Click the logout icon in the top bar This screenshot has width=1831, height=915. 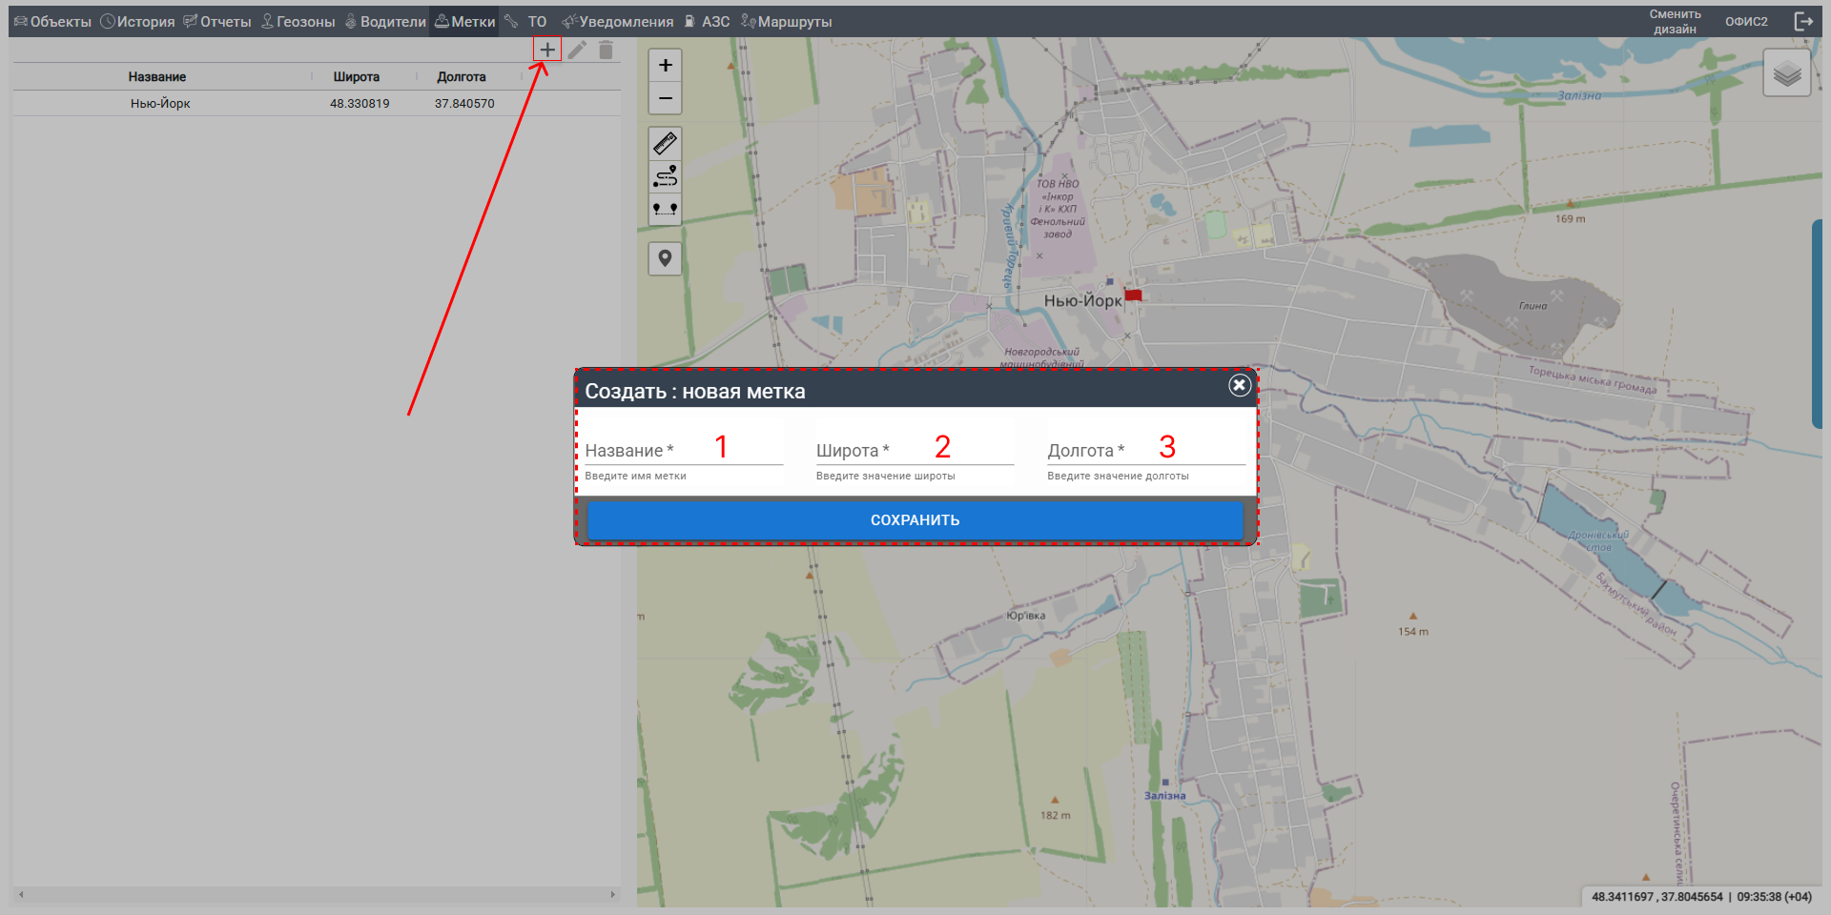[1803, 21]
